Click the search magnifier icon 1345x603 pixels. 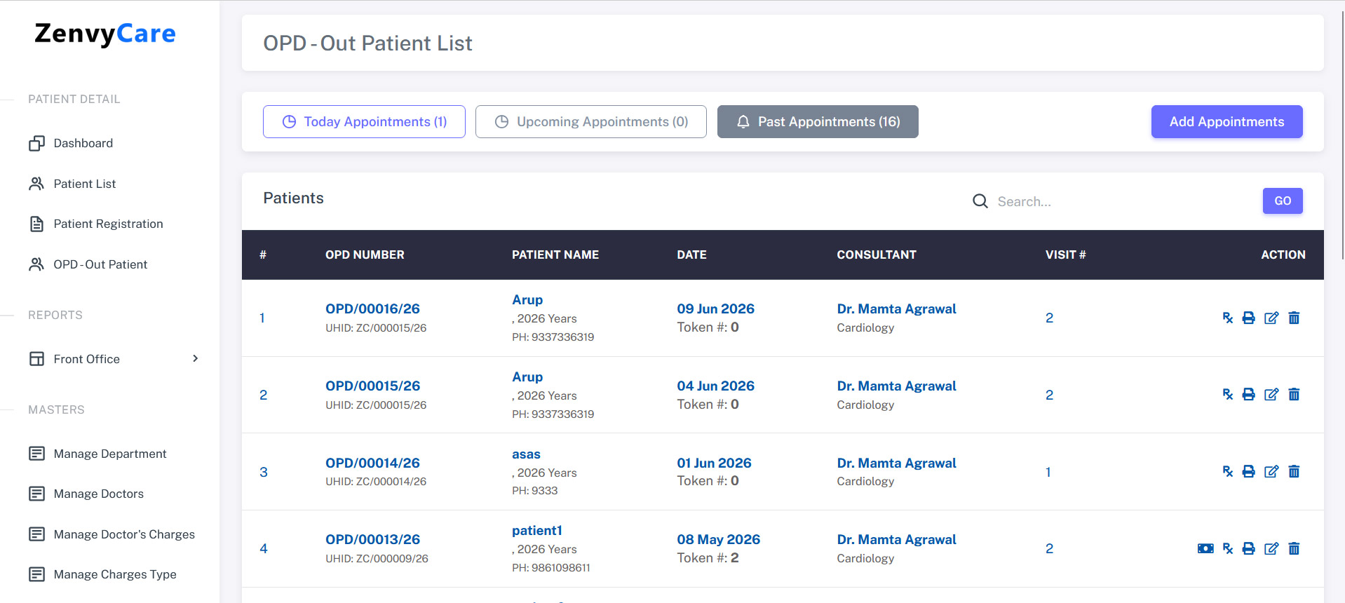click(x=980, y=201)
